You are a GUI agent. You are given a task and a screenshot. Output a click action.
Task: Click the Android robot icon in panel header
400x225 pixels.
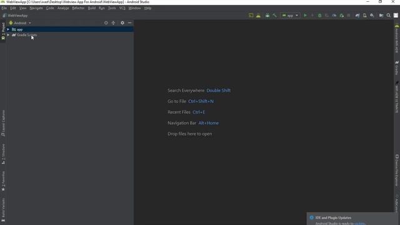pos(11,23)
